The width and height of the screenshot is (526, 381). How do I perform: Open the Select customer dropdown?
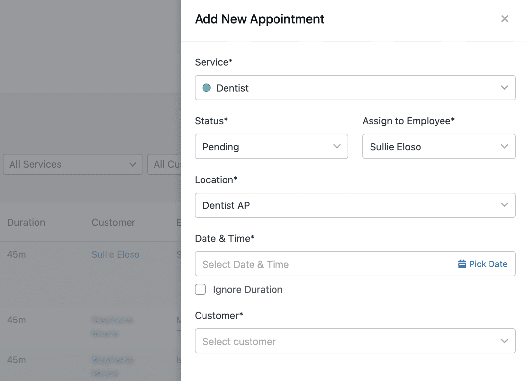click(348, 341)
